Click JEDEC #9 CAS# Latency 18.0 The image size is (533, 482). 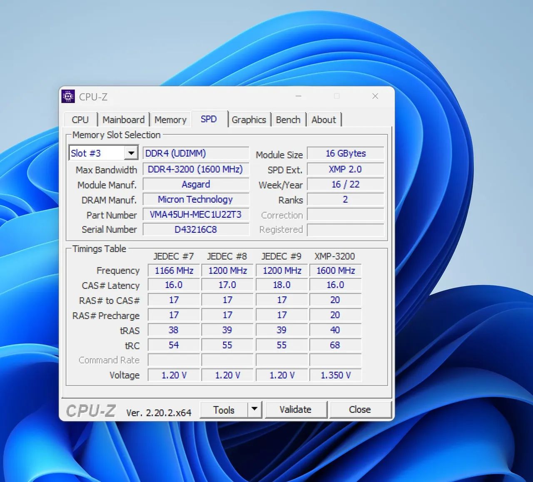(282, 285)
